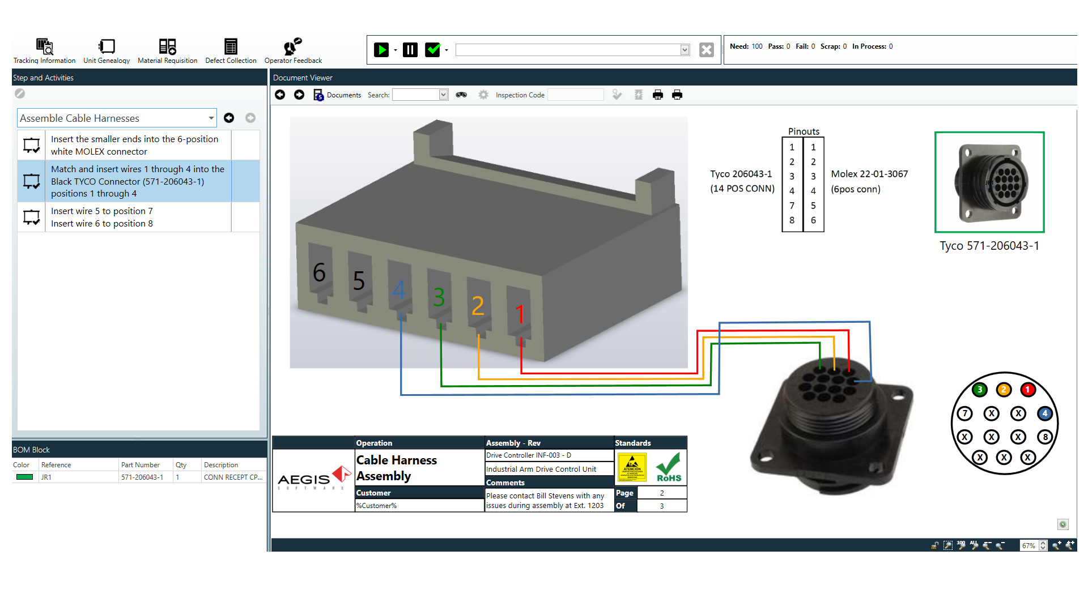Click the gray X cancel button
1088x589 pixels.
(x=707, y=50)
